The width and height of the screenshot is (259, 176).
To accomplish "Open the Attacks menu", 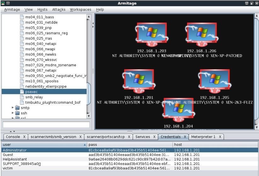I will click(x=59, y=9).
